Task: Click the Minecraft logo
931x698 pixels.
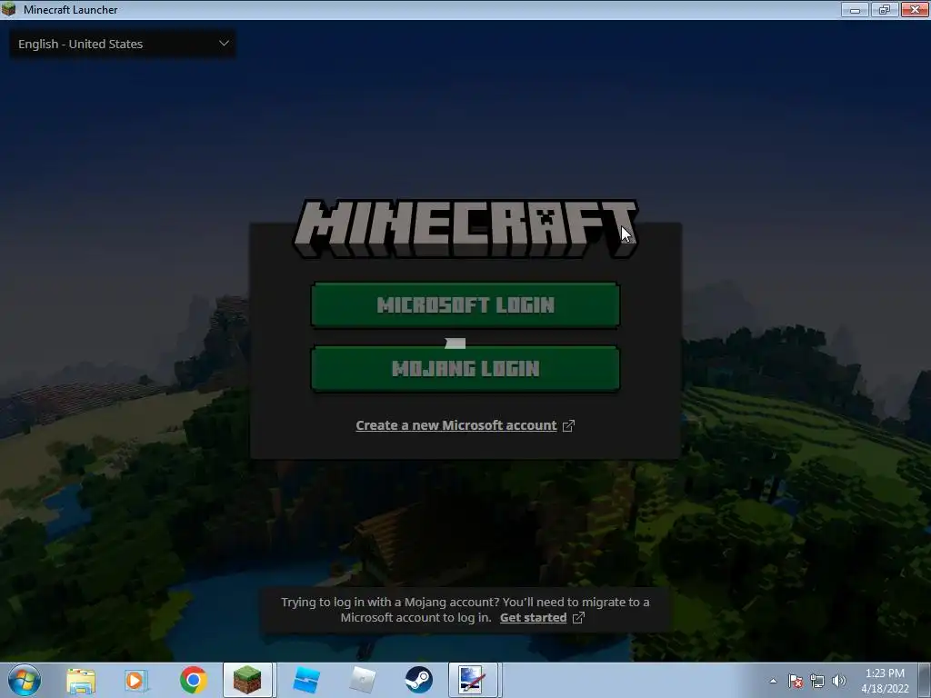Action: point(465,228)
